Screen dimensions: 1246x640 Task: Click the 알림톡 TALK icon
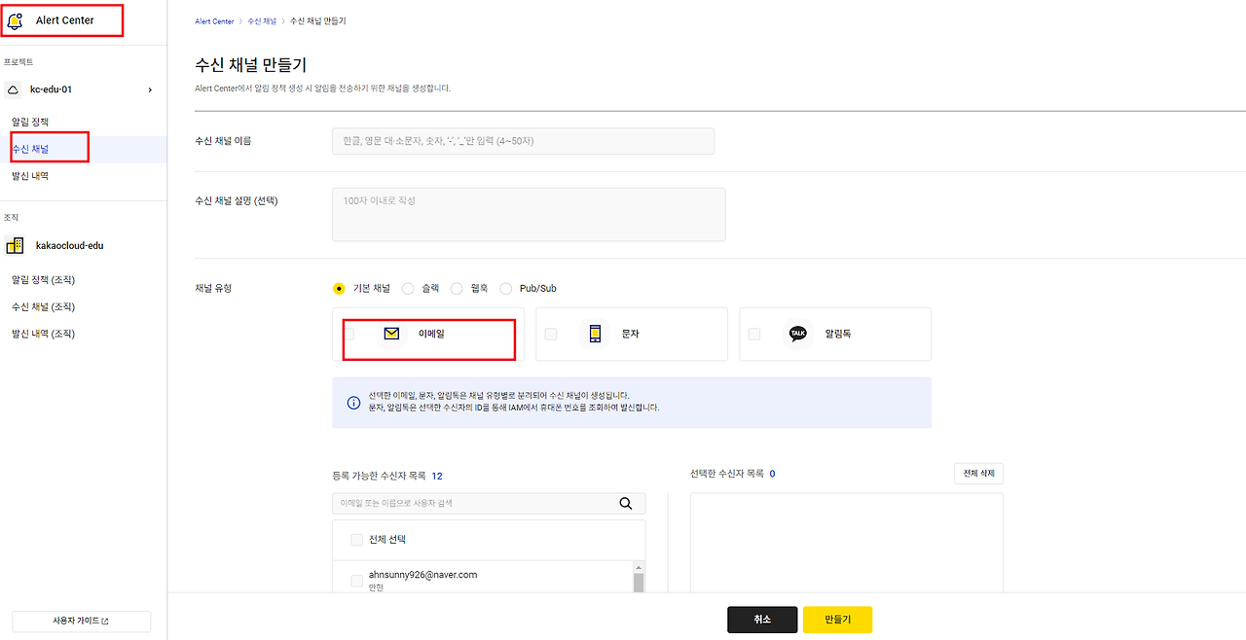[798, 334]
